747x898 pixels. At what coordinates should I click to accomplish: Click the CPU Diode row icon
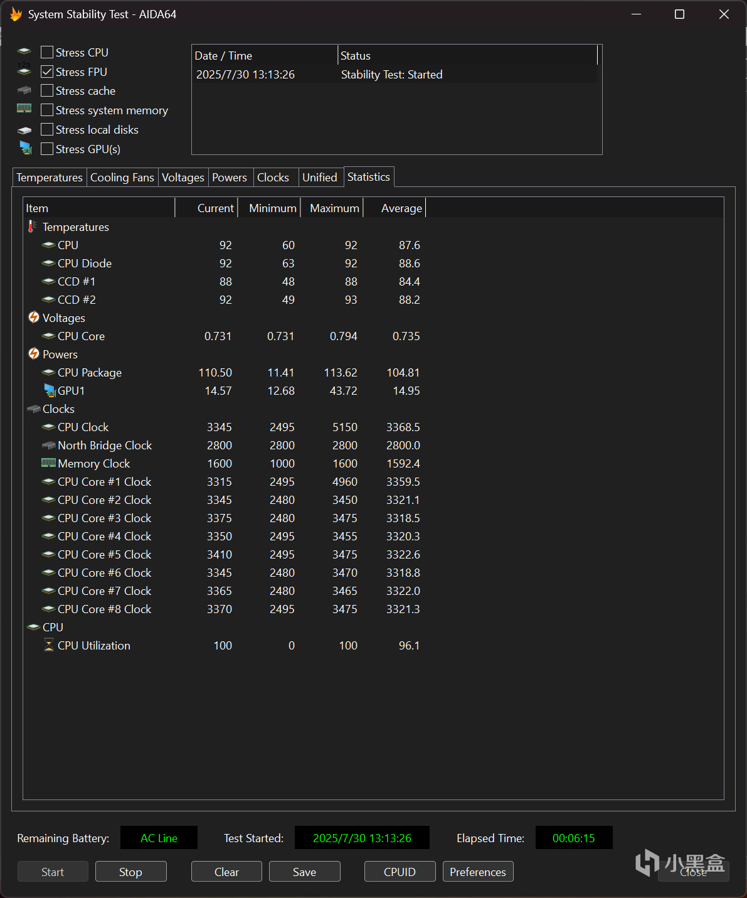(49, 263)
